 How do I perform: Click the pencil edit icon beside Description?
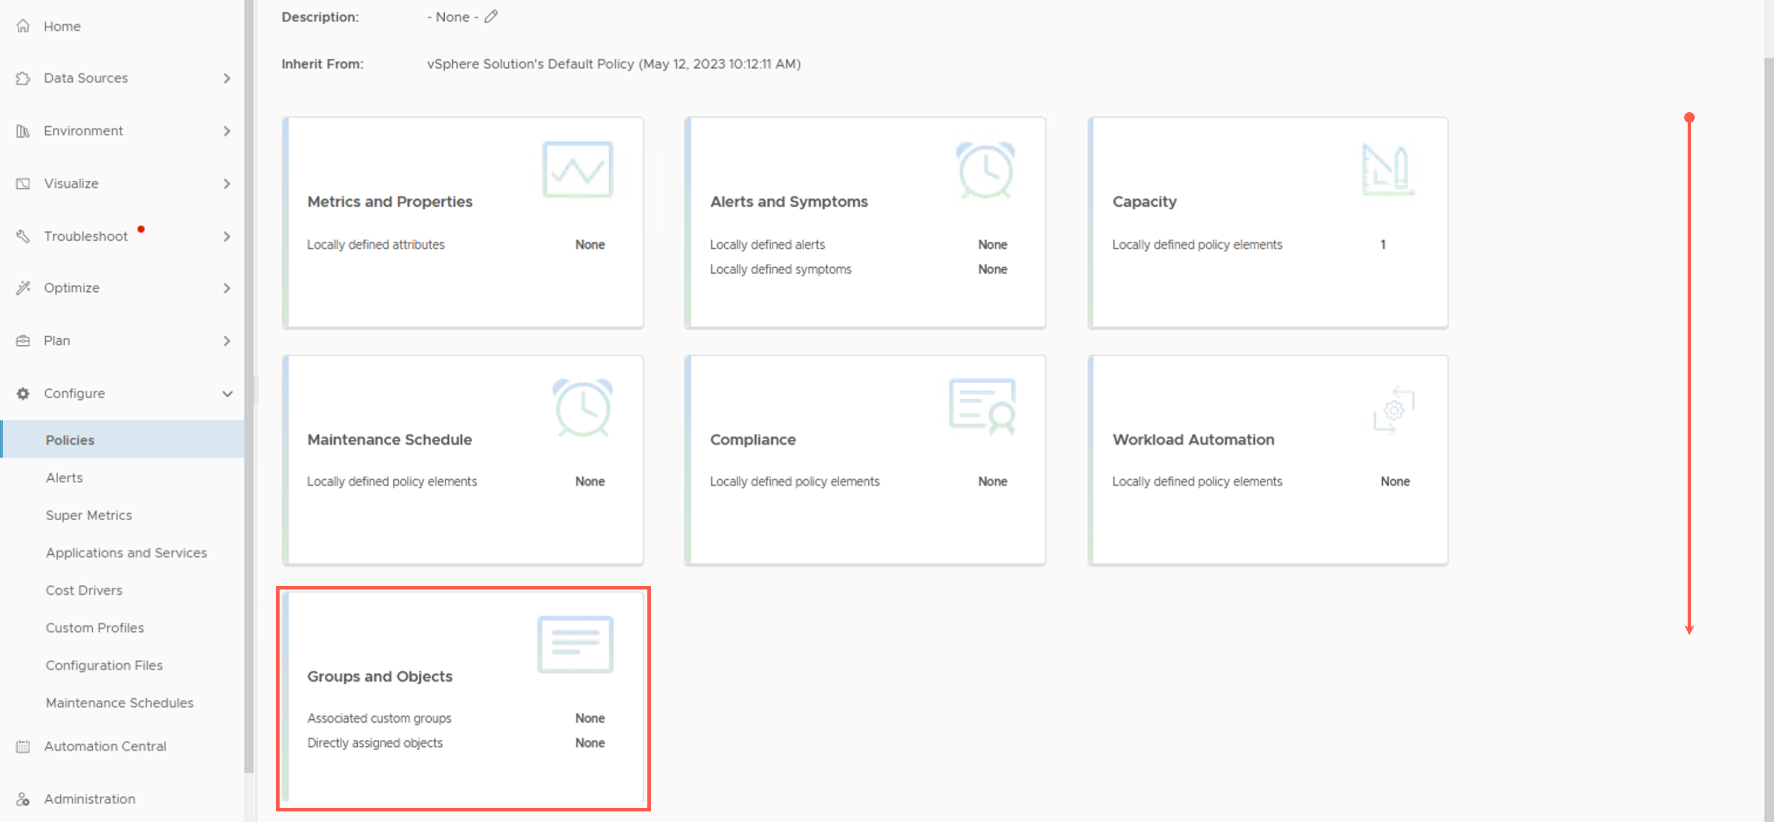(x=490, y=16)
